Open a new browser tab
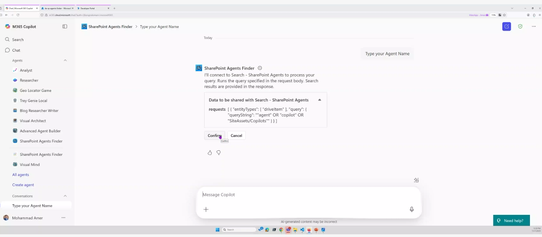Screen dimensions: 542x237 coord(114,8)
